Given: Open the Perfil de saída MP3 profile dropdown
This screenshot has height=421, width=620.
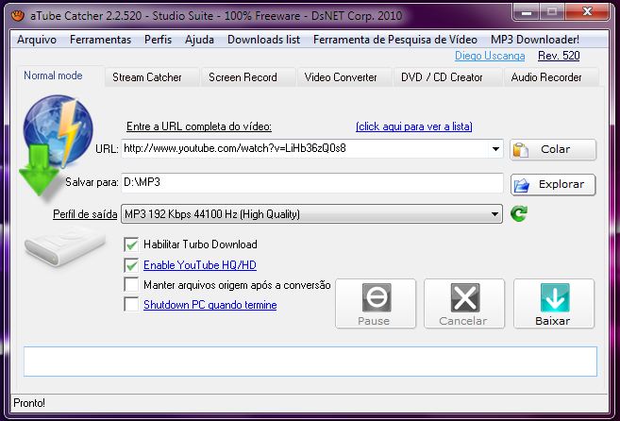Looking at the screenshot, I should pyautogui.click(x=311, y=214).
